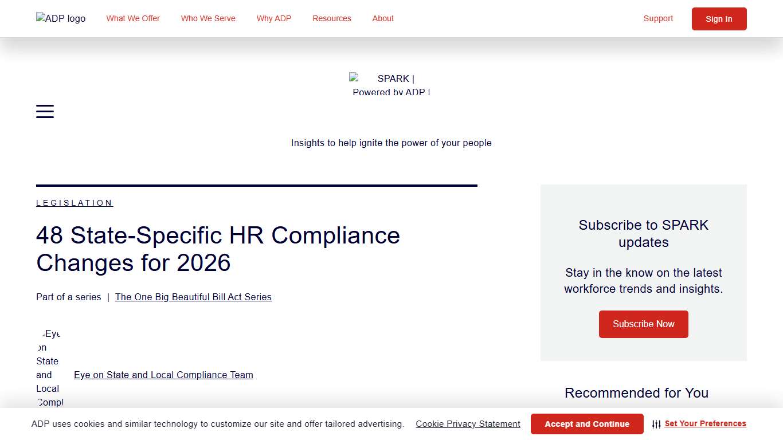783x440 pixels.
Task: Open The One Big Beautiful Bill Act Series
Action: (x=193, y=297)
